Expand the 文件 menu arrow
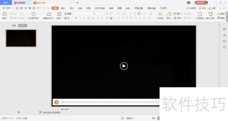This screenshot has height=121, width=228. click(12, 8)
